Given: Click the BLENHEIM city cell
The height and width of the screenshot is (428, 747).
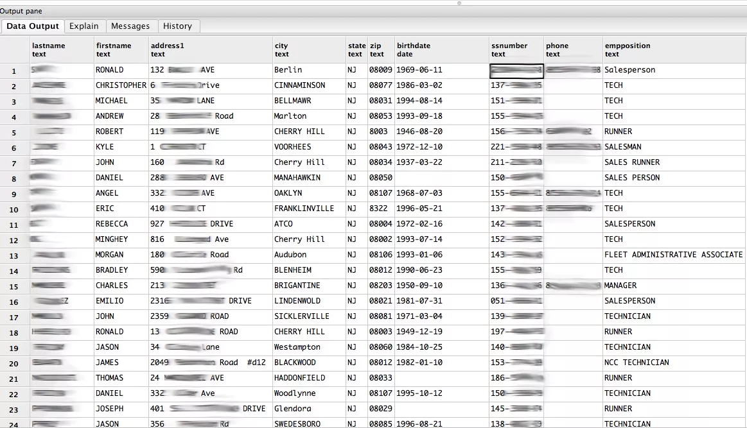Looking at the screenshot, I should [309, 270].
